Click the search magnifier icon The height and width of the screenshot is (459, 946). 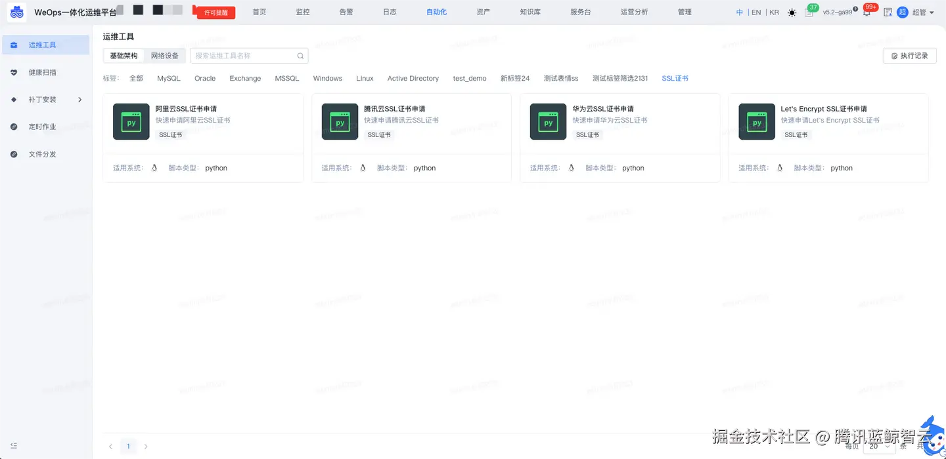(300, 56)
